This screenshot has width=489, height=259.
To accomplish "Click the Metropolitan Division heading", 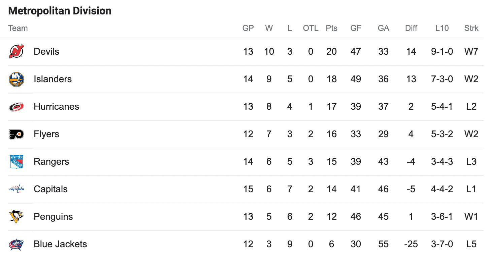I will 60,11.
